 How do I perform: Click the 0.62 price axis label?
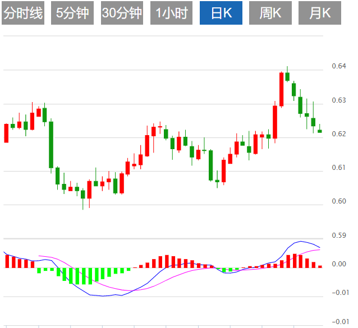[x=339, y=133]
